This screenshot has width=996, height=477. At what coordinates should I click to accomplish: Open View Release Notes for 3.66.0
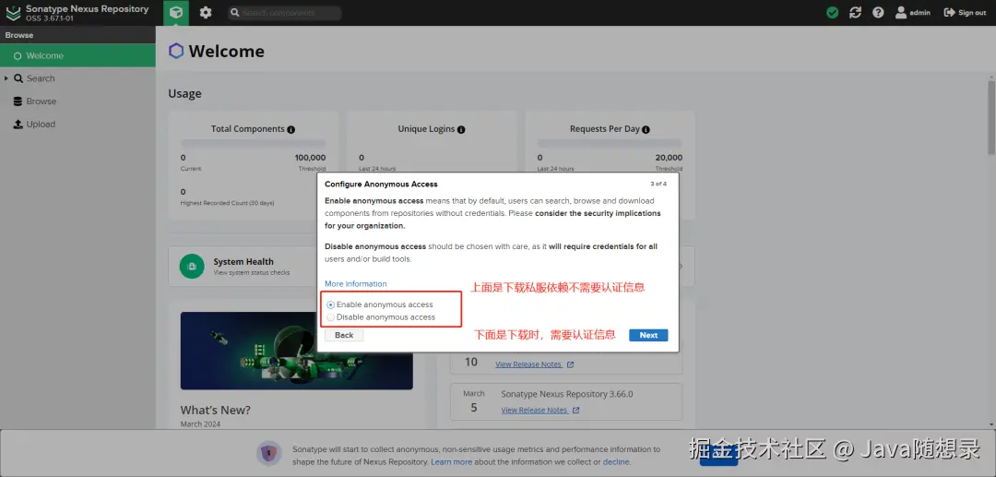click(539, 411)
